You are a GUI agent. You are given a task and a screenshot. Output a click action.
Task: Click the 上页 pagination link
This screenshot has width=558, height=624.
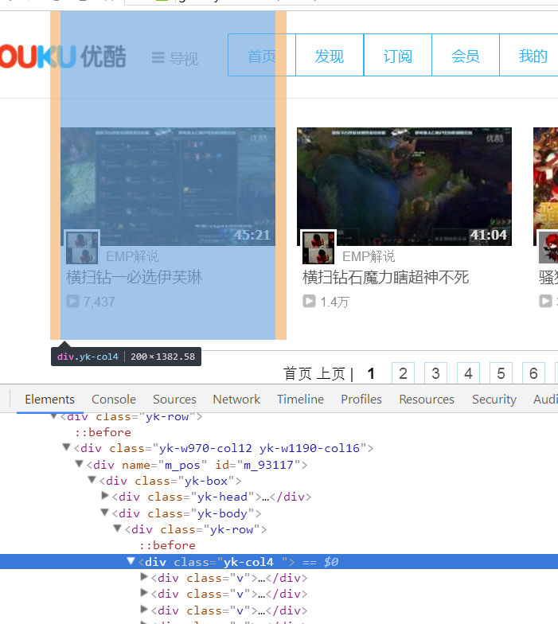click(331, 374)
